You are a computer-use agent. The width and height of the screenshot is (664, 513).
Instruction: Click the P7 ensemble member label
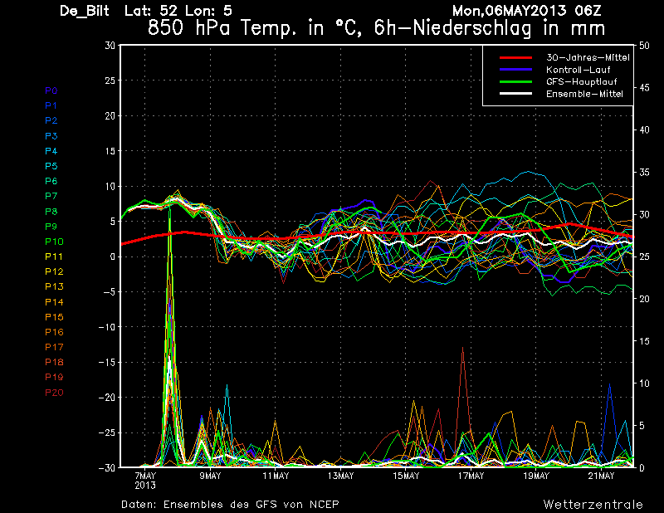(51, 196)
